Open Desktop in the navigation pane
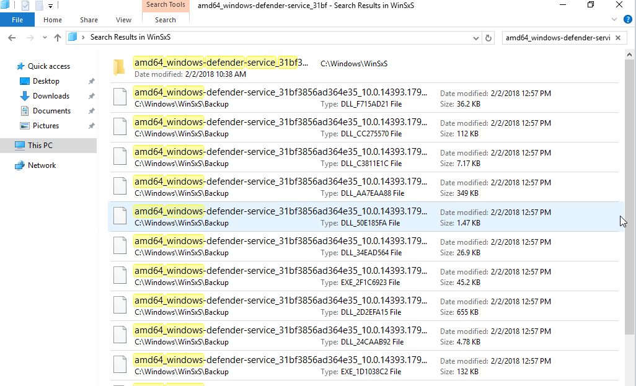This screenshot has height=386, width=636. coord(46,81)
